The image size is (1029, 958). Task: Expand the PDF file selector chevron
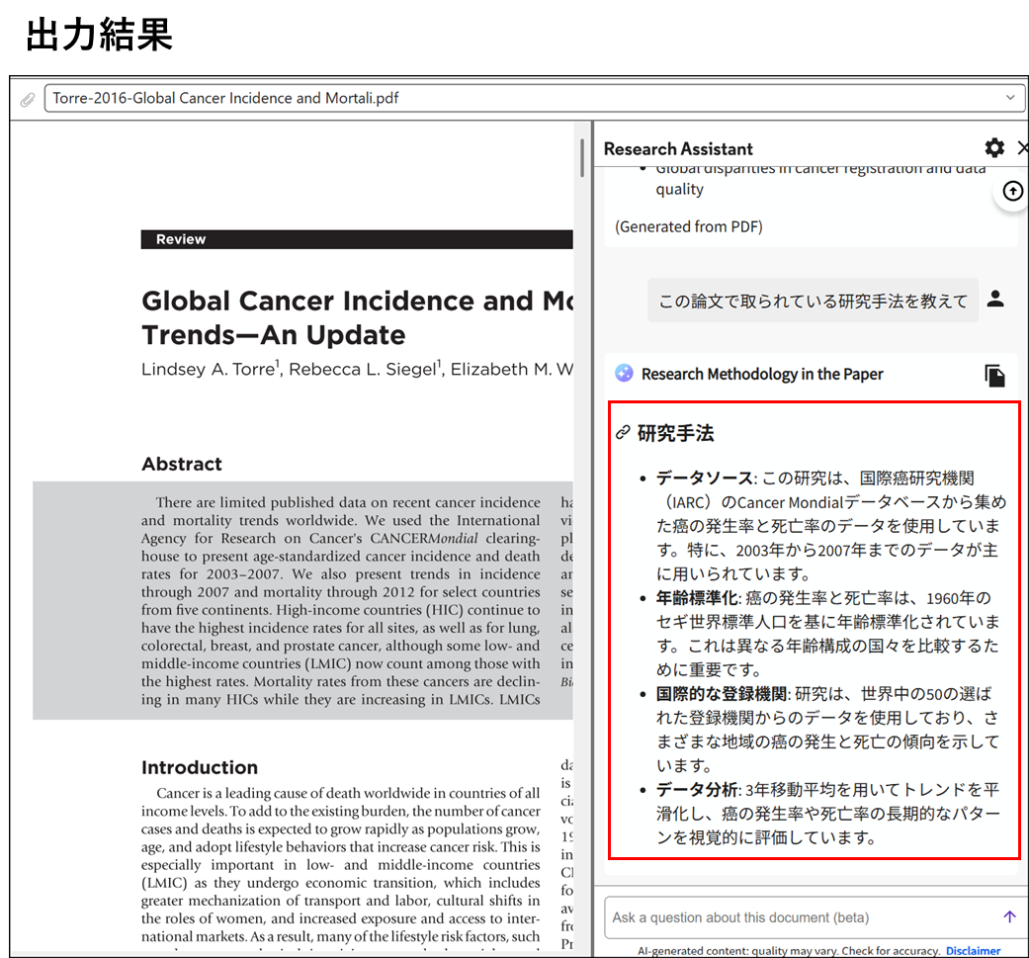[x=1009, y=98]
